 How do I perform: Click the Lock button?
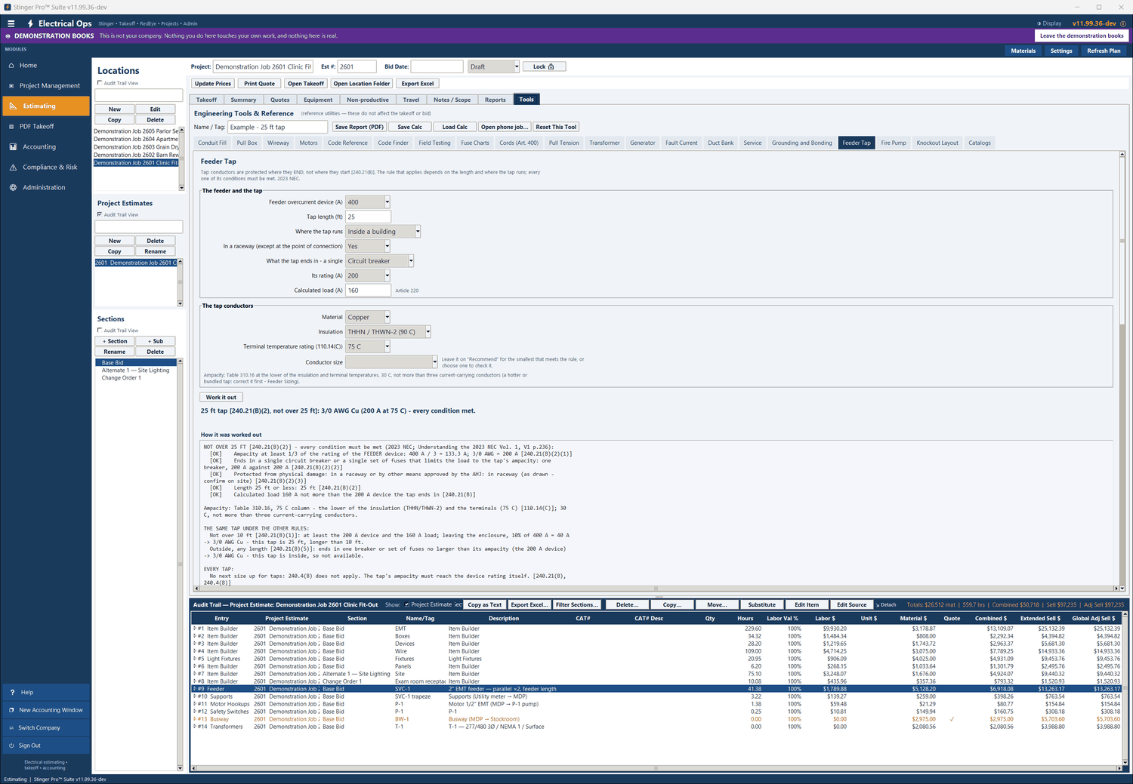pyautogui.click(x=544, y=66)
